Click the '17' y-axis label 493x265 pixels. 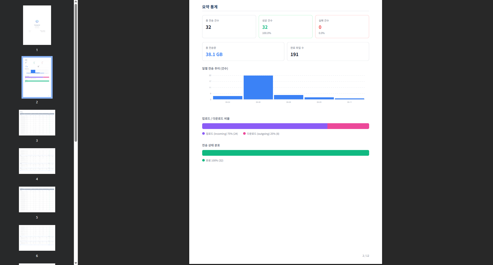point(210,81)
